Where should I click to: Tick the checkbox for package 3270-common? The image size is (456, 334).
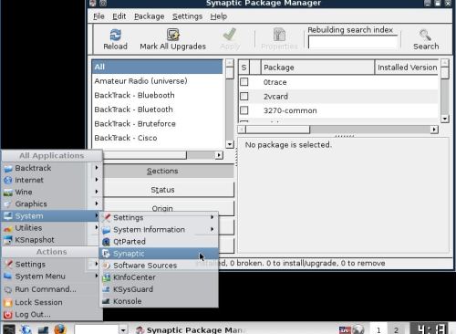point(244,110)
